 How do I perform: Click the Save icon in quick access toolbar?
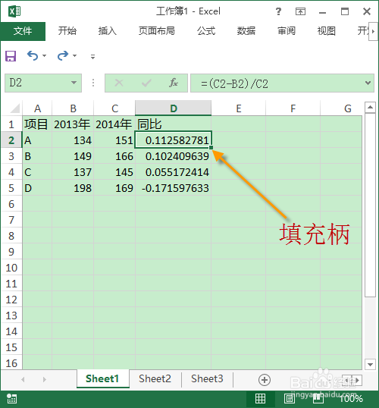[x=11, y=56]
